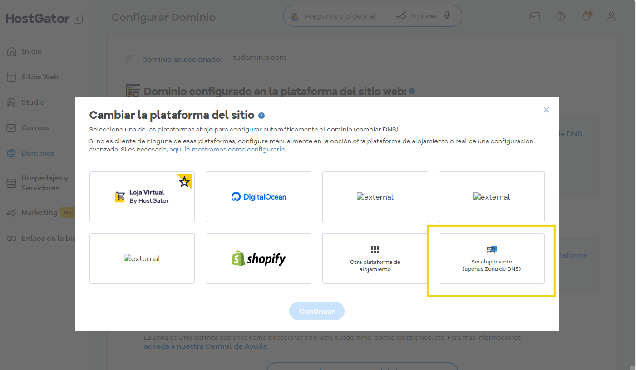Image resolution: width=636 pixels, height=370 pixels.
Task: Go to Inicio in the sidebar
Action: coord(31,52)
